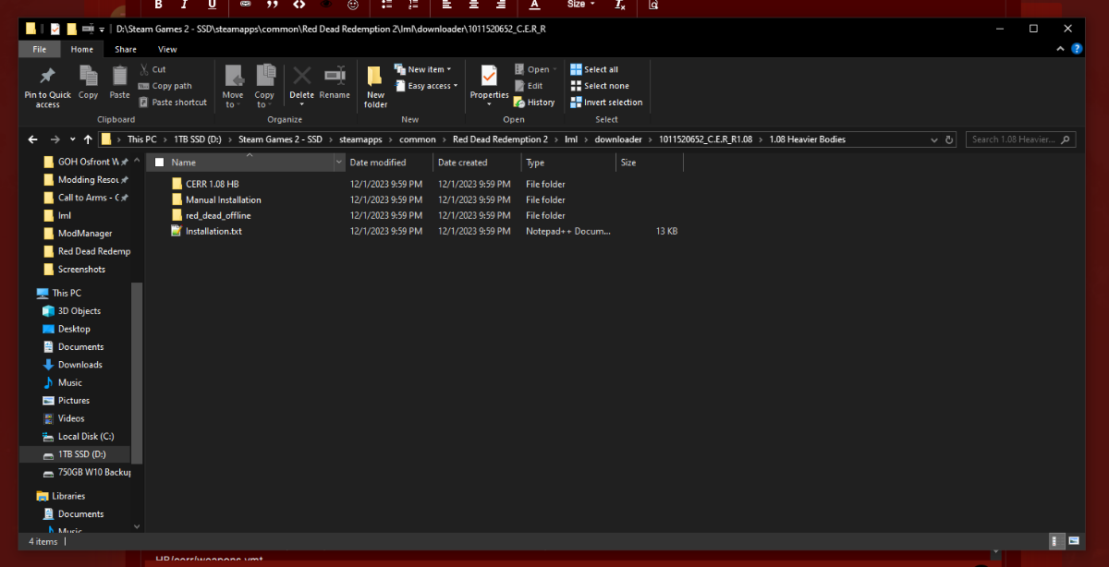Toggle the select-all checkbox in Name header
The height and width of the screenshot is (567, 1109).
tap(158, 163)
